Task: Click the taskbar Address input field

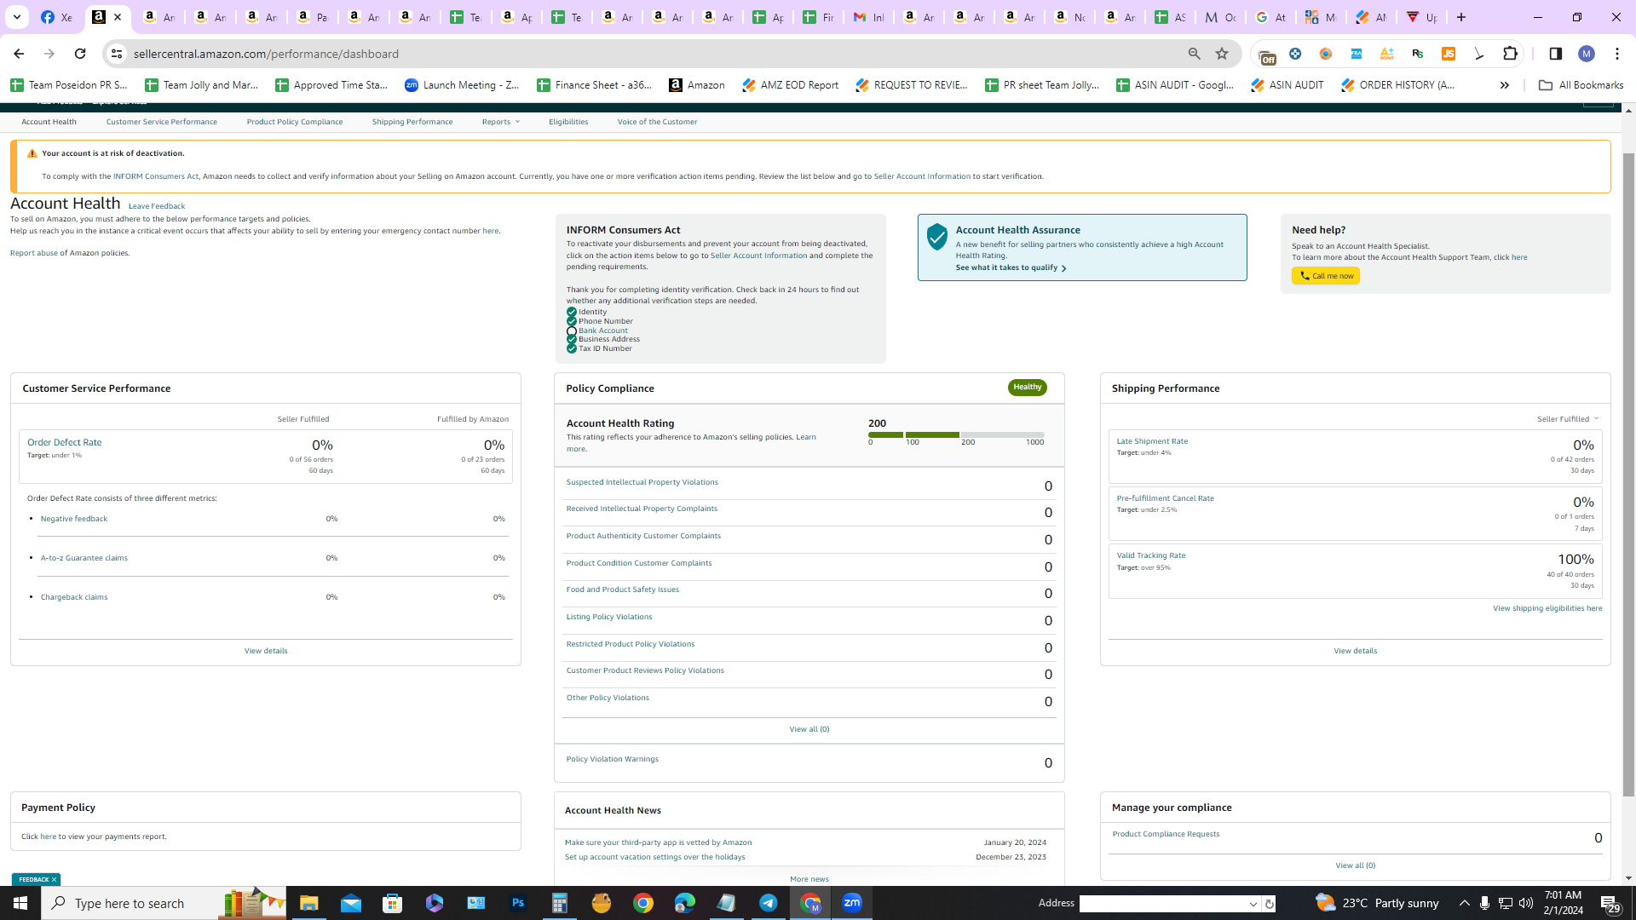Action: pos(1162,904)
